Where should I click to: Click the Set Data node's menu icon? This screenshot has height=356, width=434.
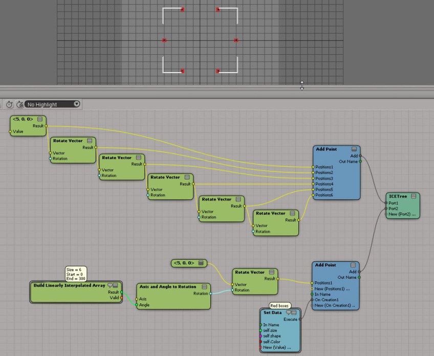(294, 313)
